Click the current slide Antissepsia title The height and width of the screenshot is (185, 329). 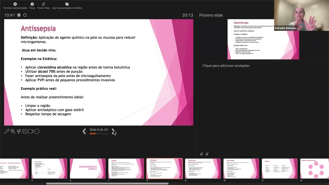click(x=38, y=28)
